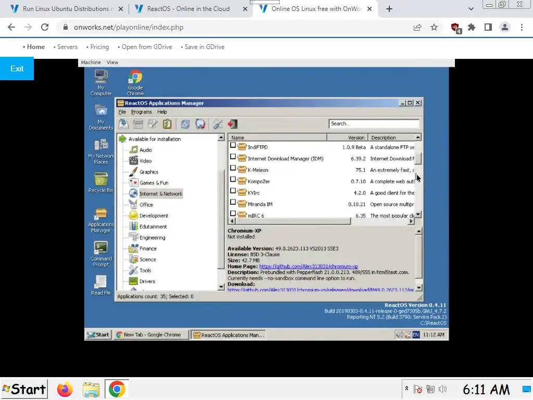This screenshot has width=533, height=400.
Task: Check the K-Meleon checkbox
Action: tap(233, 168)
